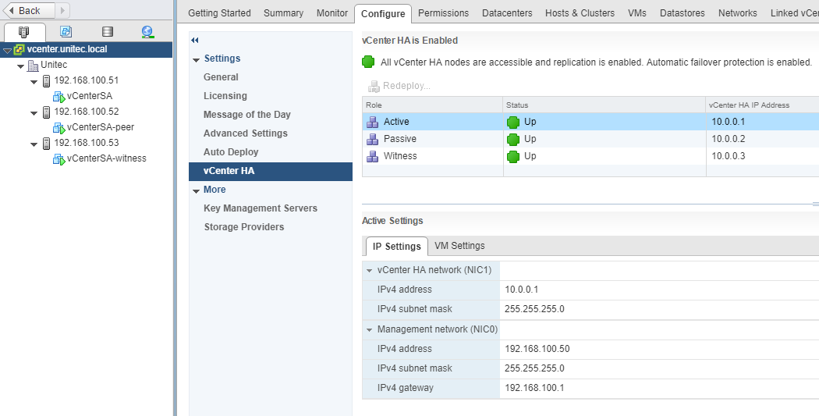
Task: Click the host icon for 192.168.100.51
Action: 46,81
